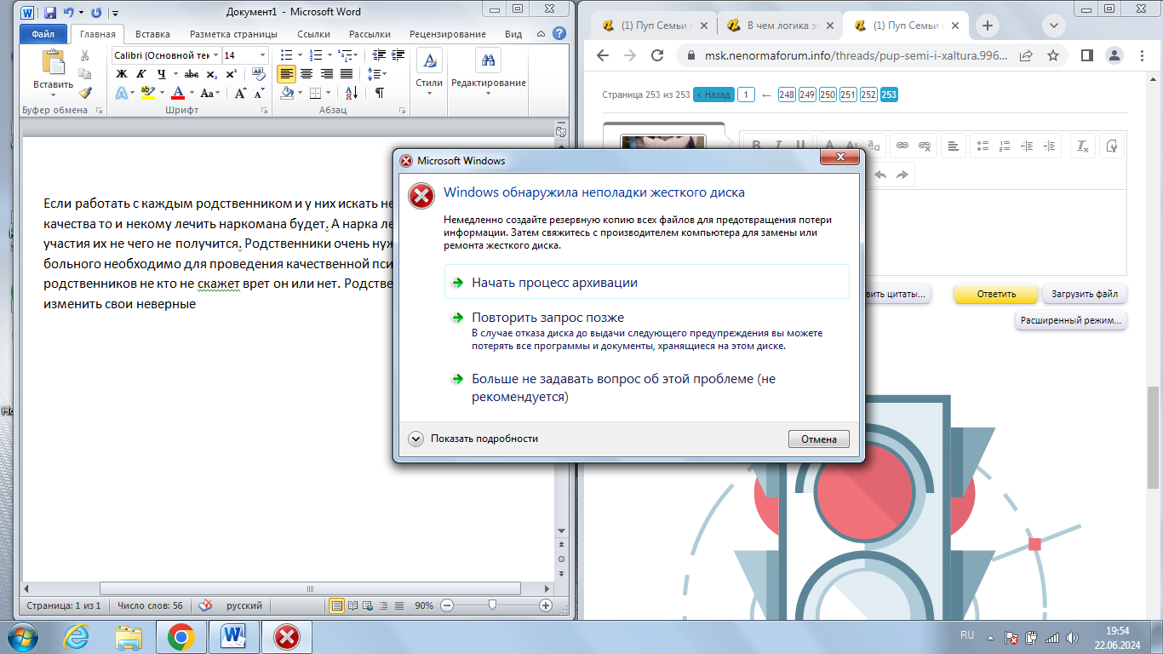Reload the Chrome page
This screenshot has width=1163, height=654.
tap(656, 55)
